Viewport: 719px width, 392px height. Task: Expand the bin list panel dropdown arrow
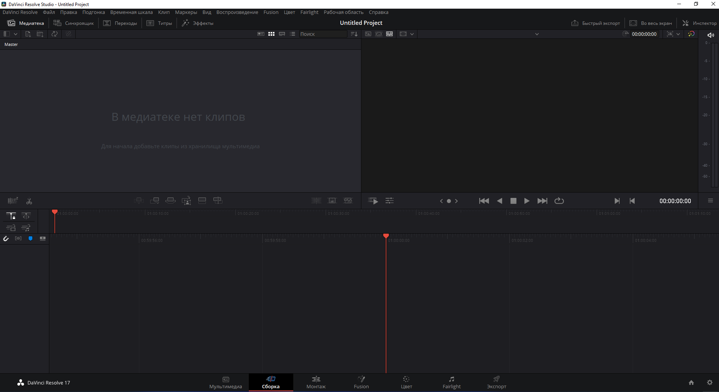15,34
